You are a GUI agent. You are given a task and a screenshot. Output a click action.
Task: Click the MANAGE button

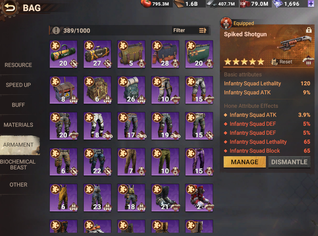pos(245,162)
